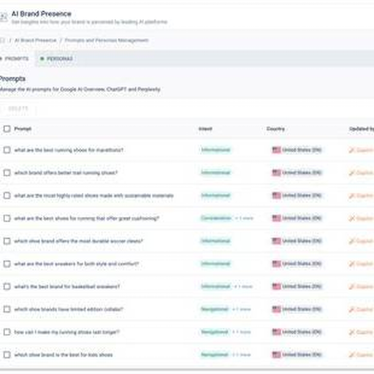The image size is (374, 374).
Task: Switch to the PERSONAS tab
Action: click(x=56, y=58)
